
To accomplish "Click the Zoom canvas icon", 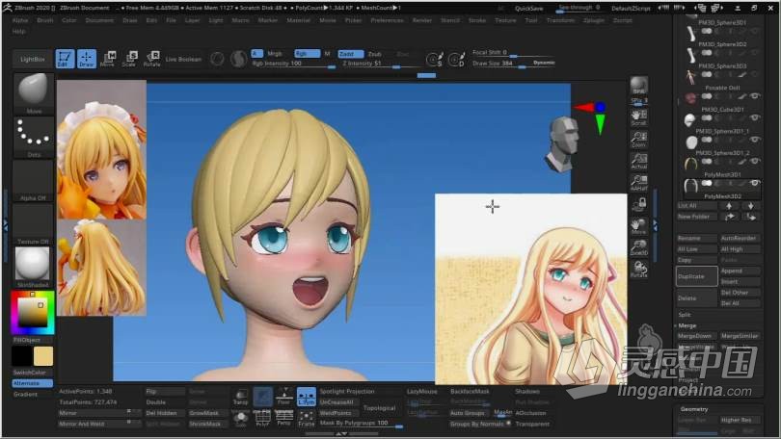I will [x=639, y=140].
